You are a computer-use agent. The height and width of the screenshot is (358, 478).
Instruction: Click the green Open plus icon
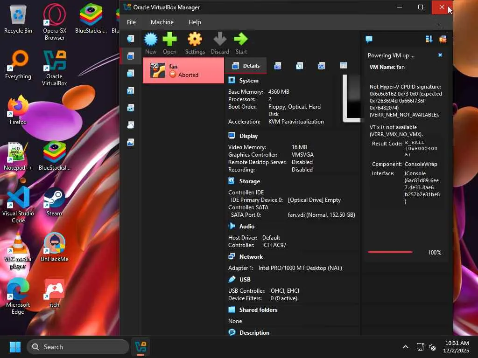(169, 43)
